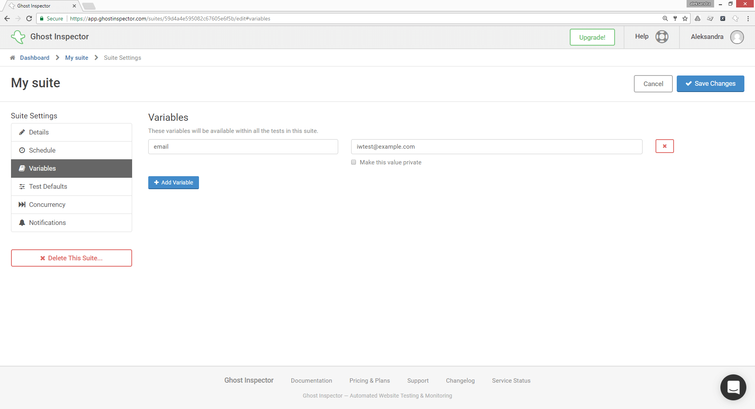Image resolution: width=755 pixels, height=409 pixels.
Task: Focus the variable name field containing email
Action: [x=243, y=147]
